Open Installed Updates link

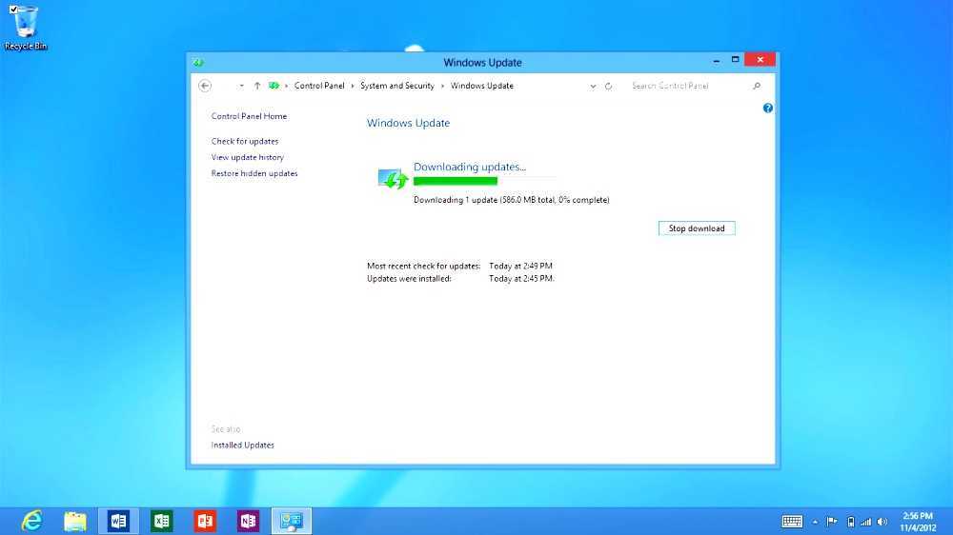pyautogui.click(x=242, y=446)
